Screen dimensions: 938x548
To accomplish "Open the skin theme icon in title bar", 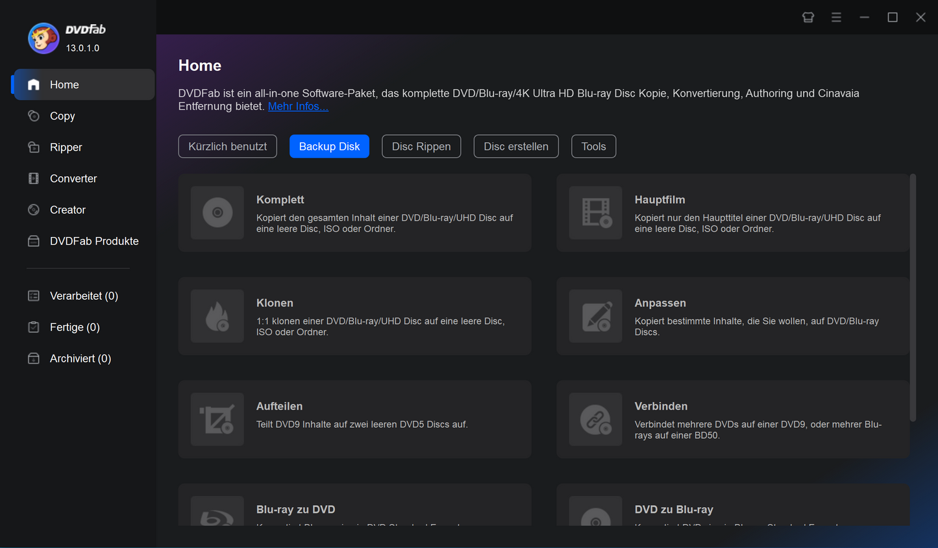I will click(x=808, y=18).
